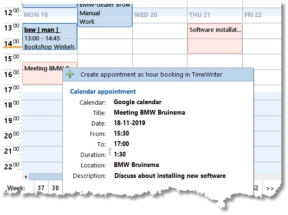Click the 15:00 time label
Viewport: 288px width, 215px height.
(x=11, y=59)
